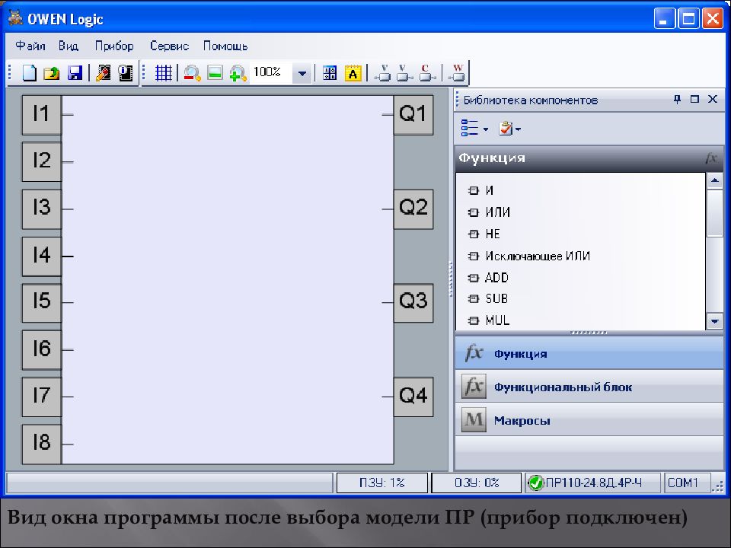Click the OWEN Logic owl title bar icon
This screenshot has height=548, width=731.
(x=15, y=18)
